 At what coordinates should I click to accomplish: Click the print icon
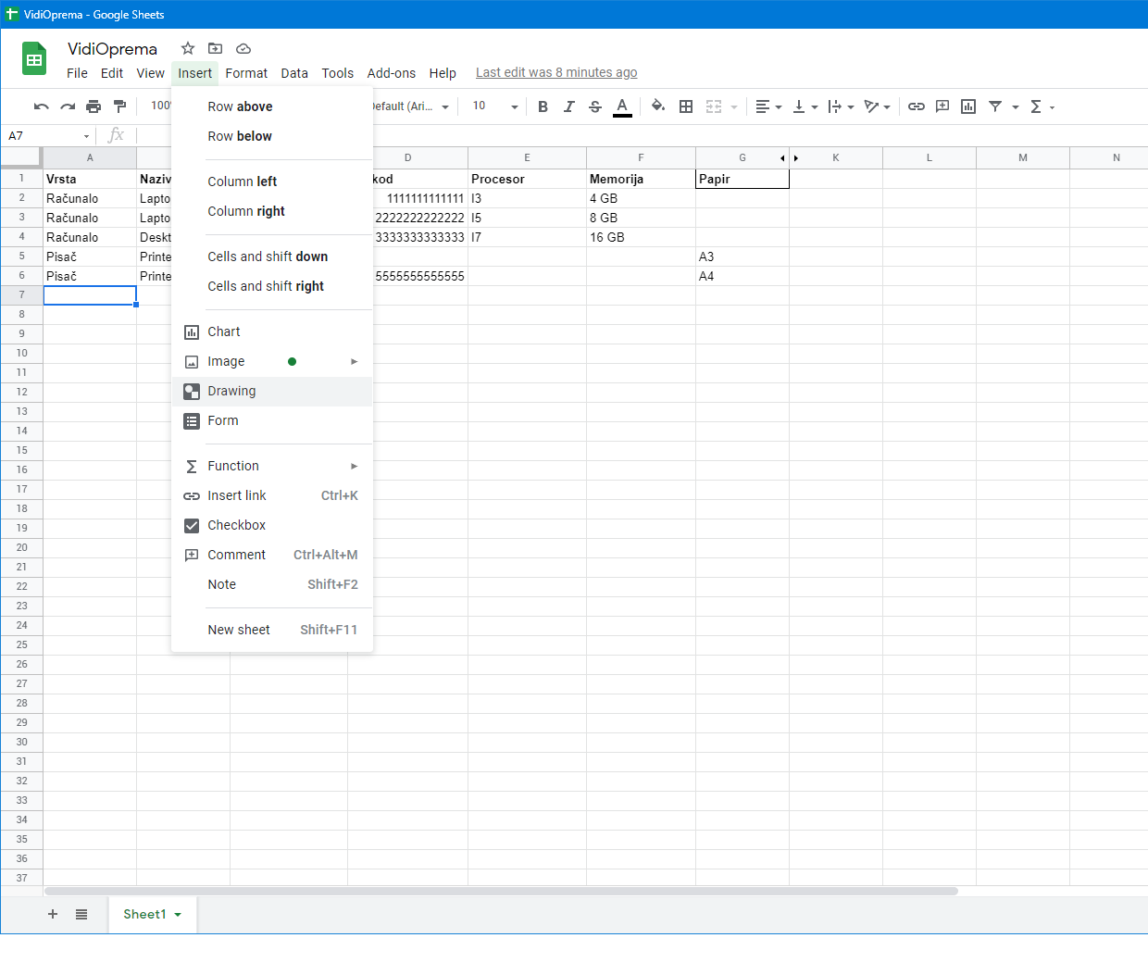(94, 106)
